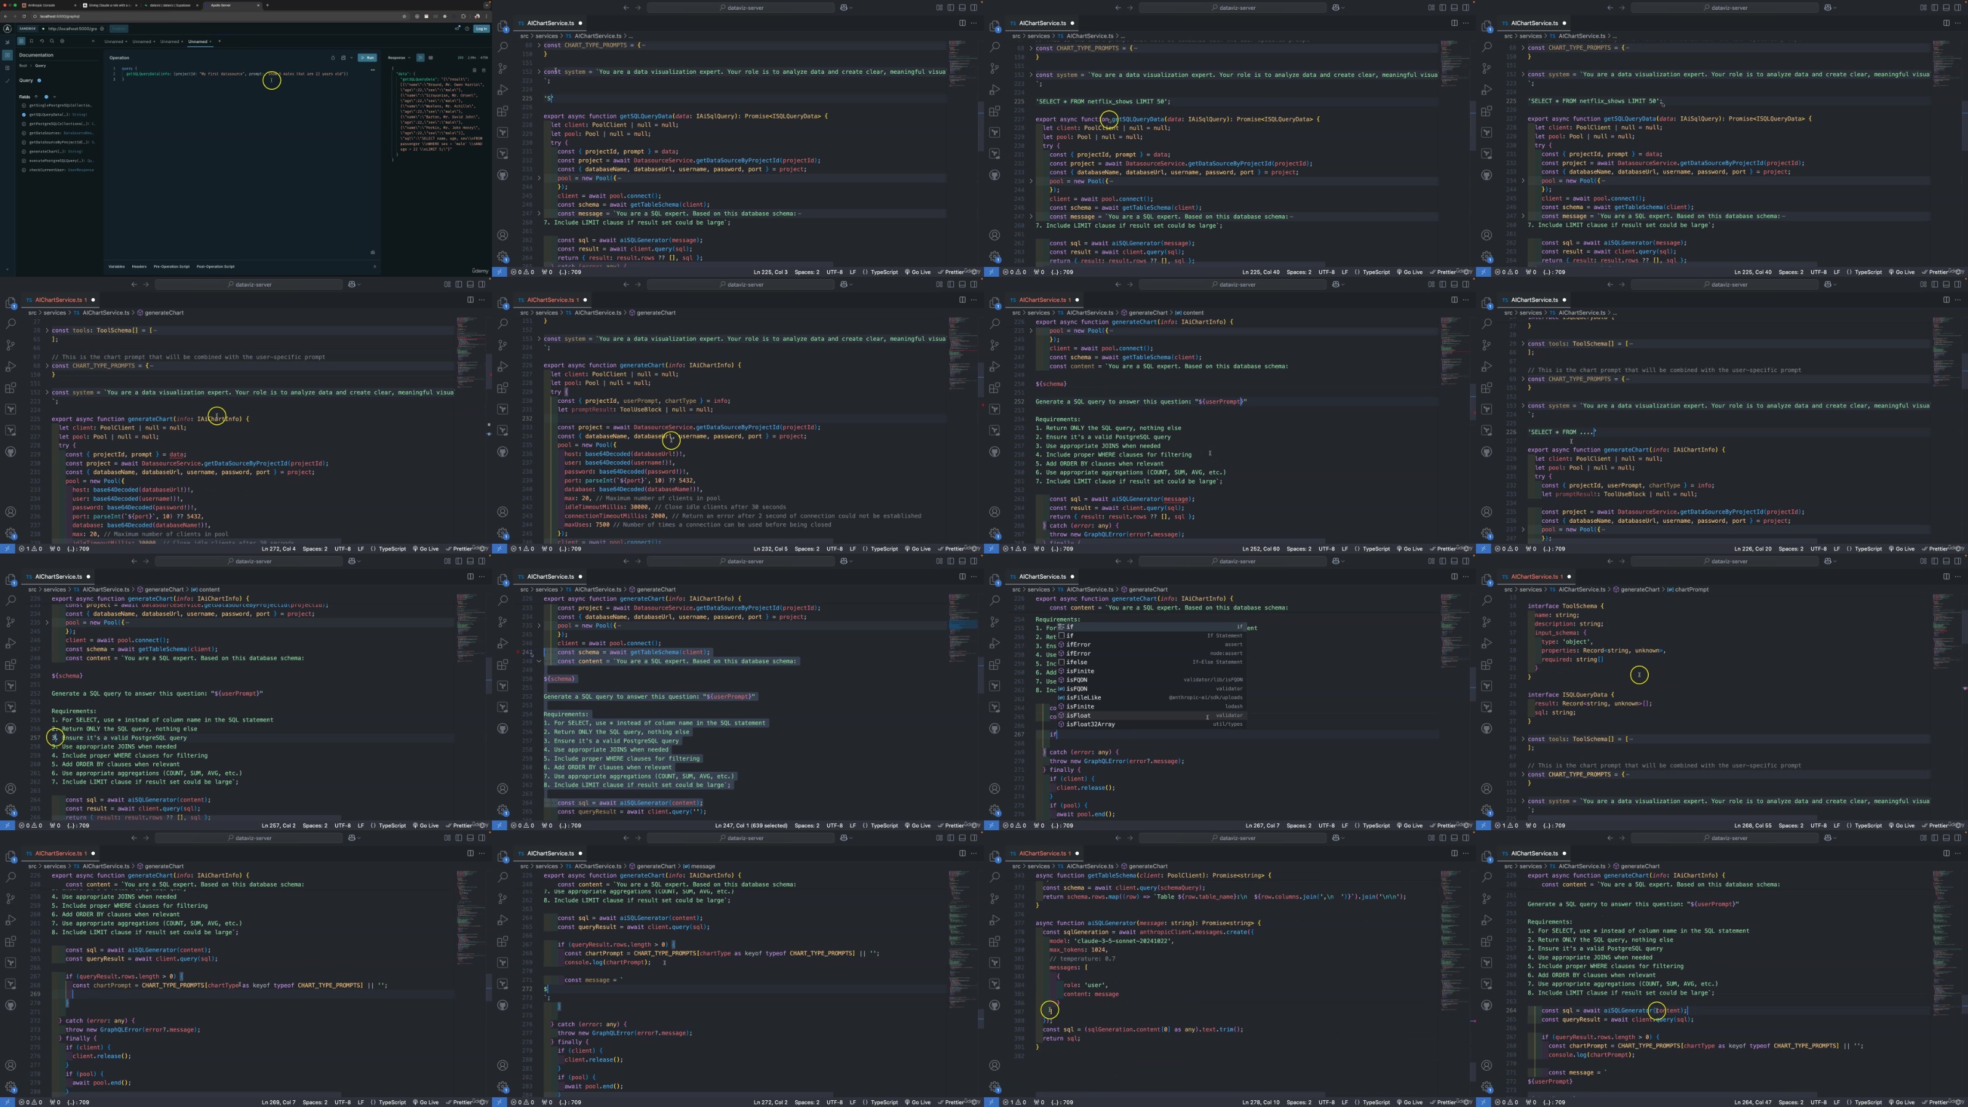Viewport: 1968px width, 1107px height.
Task: Unfold line 247 message in editor showing Ln 225, Col 3
Action: pyautogui.click(x=539, y=213)
